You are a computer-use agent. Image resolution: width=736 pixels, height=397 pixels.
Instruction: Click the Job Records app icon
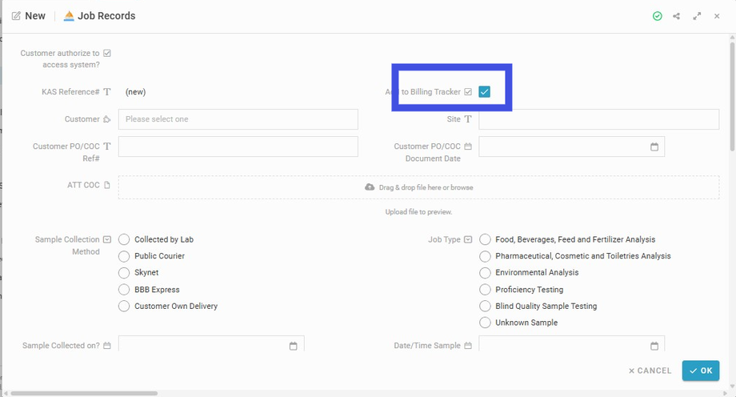point(69,16)
